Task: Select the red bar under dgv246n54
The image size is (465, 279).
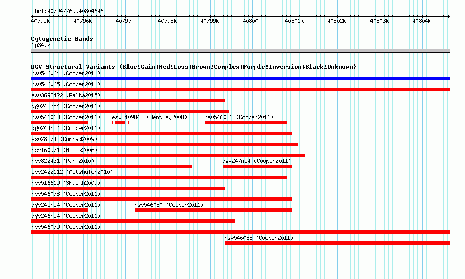Action: coord(133,221)
